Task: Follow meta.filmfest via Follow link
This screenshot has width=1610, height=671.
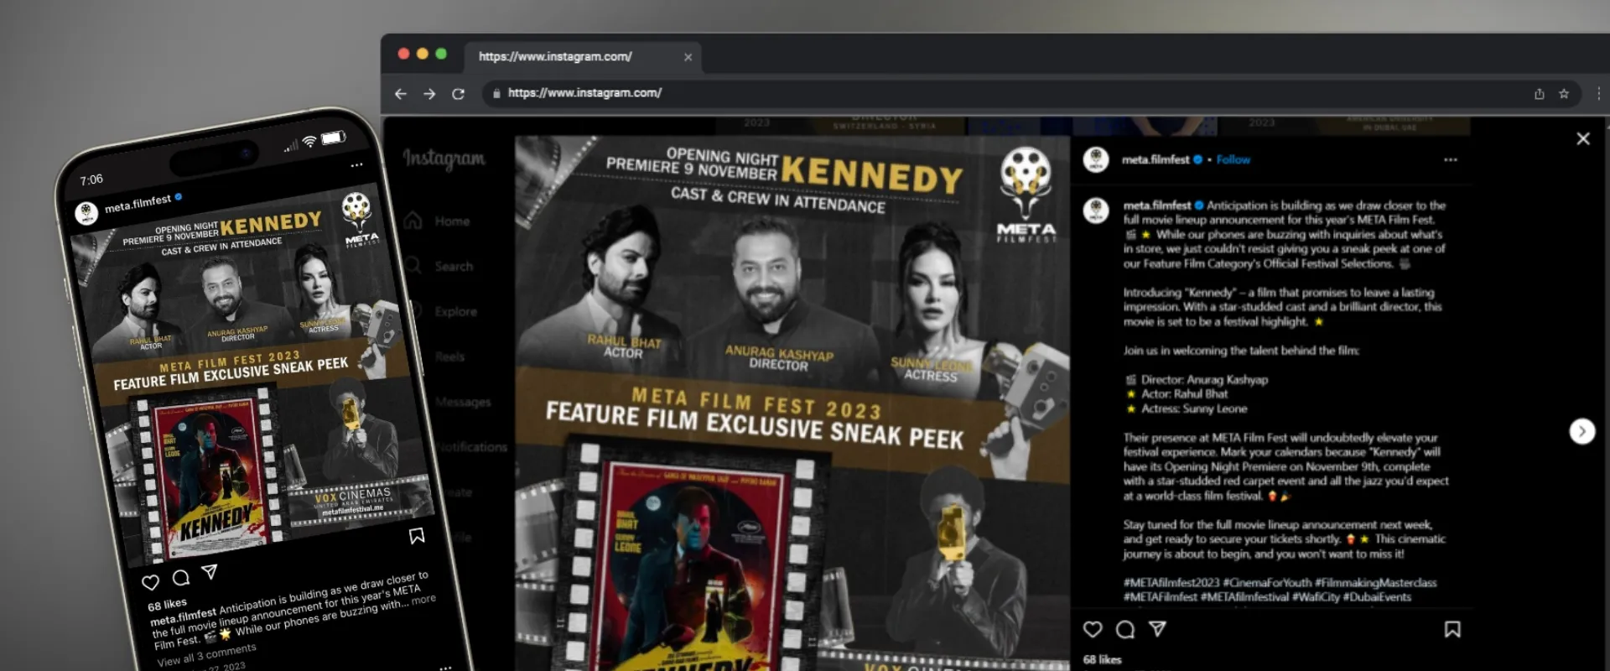Action: tap(1233, 159)
